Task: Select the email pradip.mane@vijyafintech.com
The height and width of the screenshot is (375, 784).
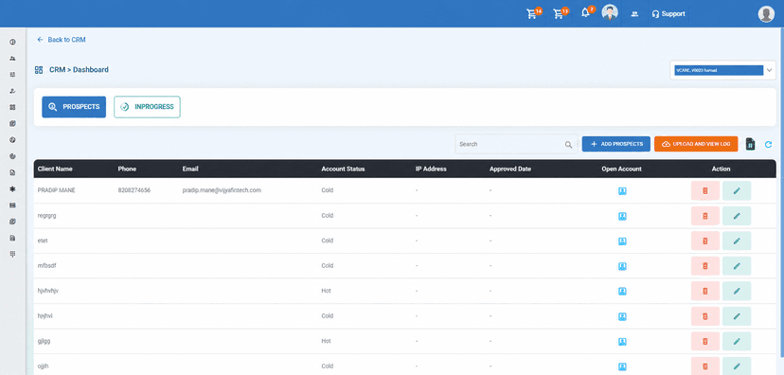Action: 222,190
